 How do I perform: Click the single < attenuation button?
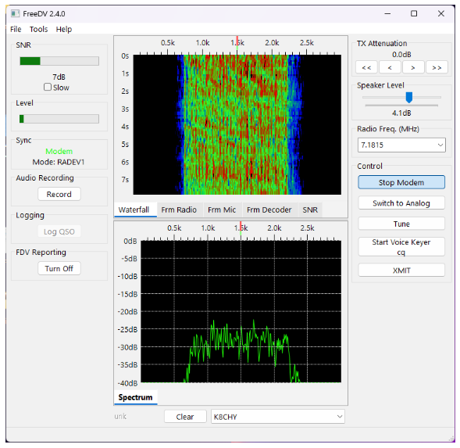(390, 67)
